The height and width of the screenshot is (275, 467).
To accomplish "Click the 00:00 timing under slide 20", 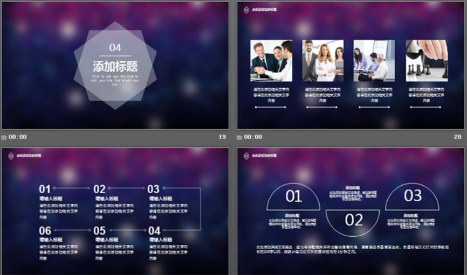I will (x=253, y=137).
